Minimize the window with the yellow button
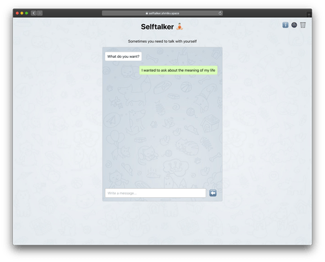Viewport: 325px width, 262px height. (22, 13)
